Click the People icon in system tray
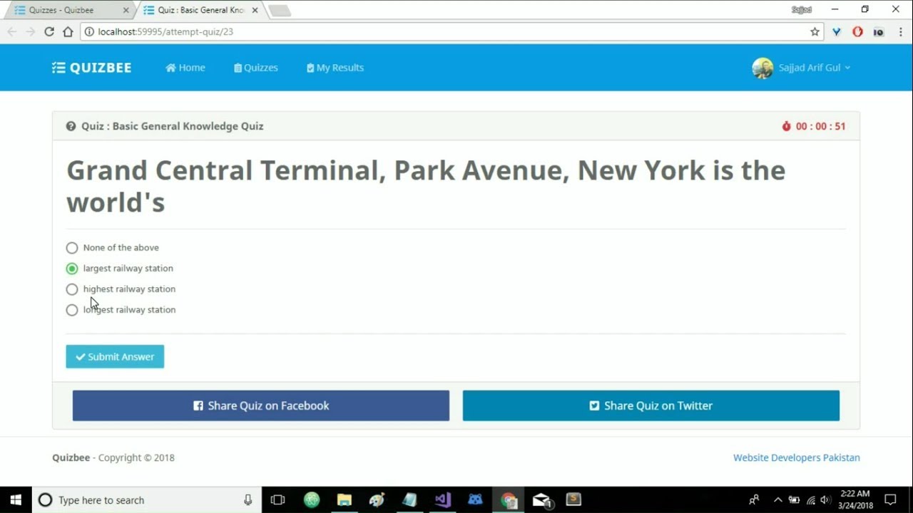 click(x=754, y=500)
